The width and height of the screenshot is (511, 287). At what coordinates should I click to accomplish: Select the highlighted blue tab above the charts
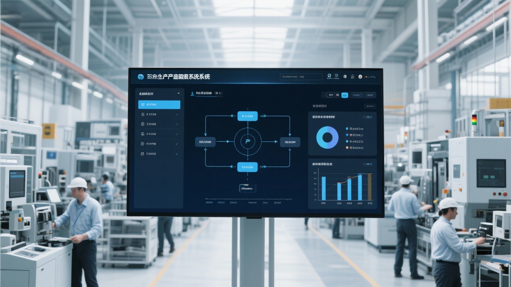click(345, 95)
